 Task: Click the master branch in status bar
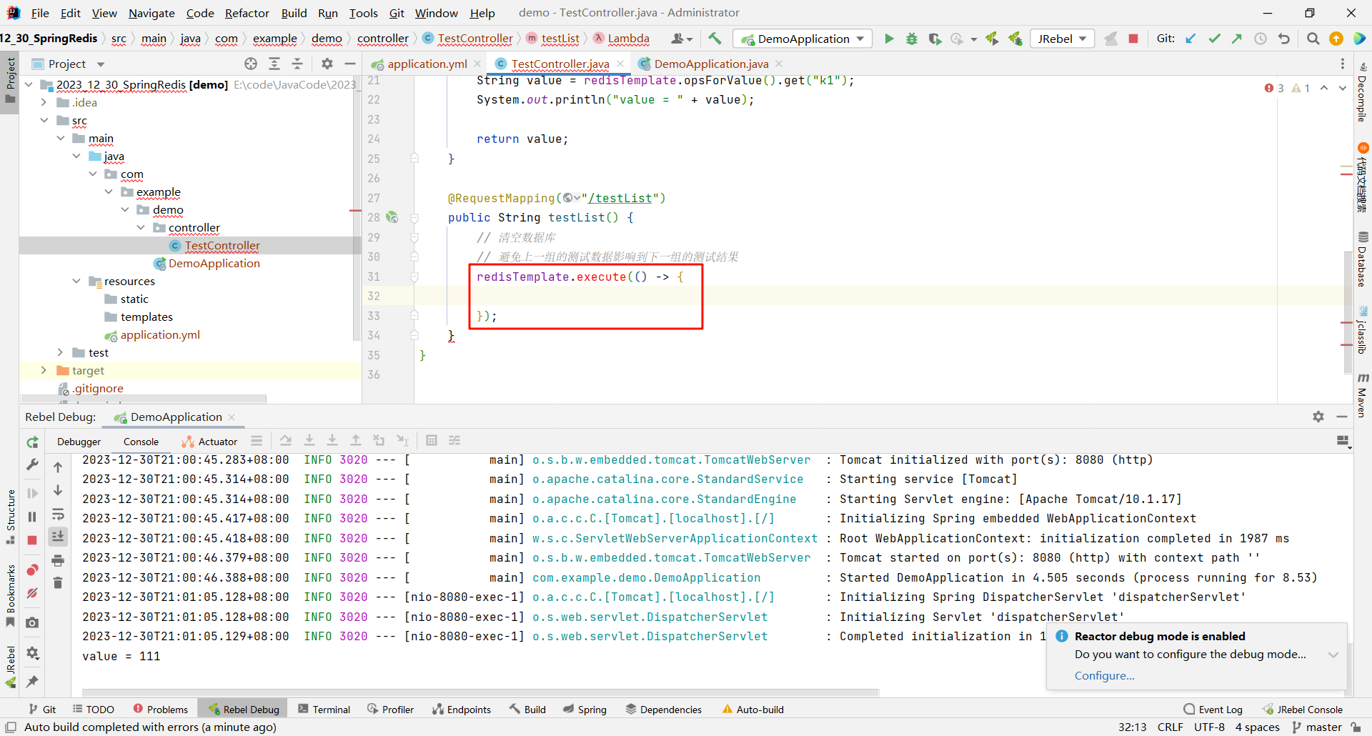1316,727
